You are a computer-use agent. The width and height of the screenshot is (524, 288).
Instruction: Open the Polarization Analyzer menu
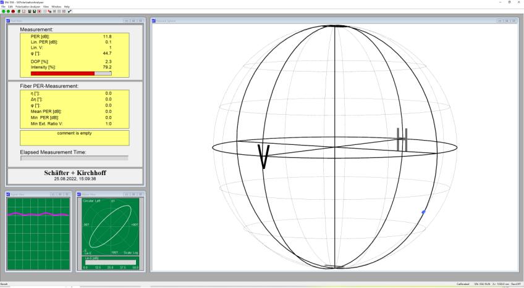click(28, 6)
